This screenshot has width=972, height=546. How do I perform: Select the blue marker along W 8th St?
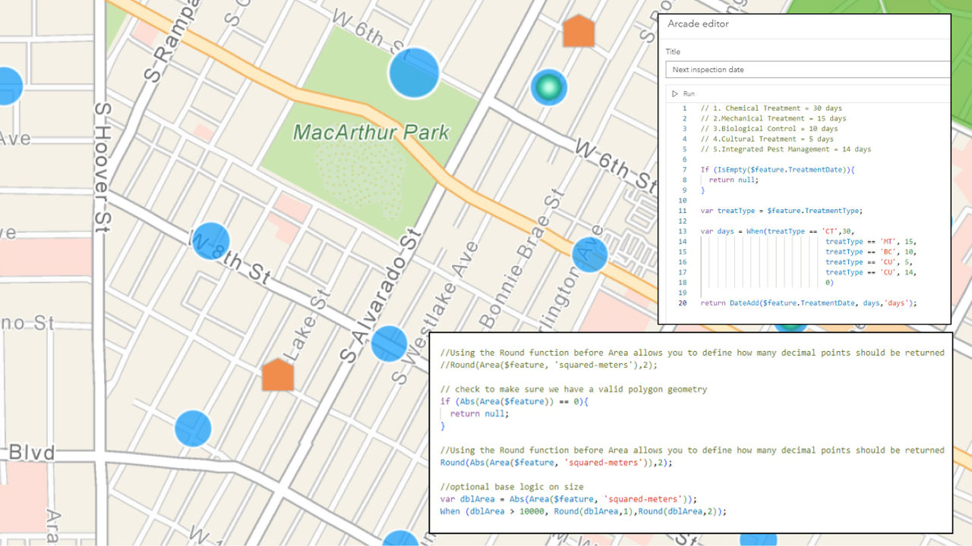(x=210, y=241)
